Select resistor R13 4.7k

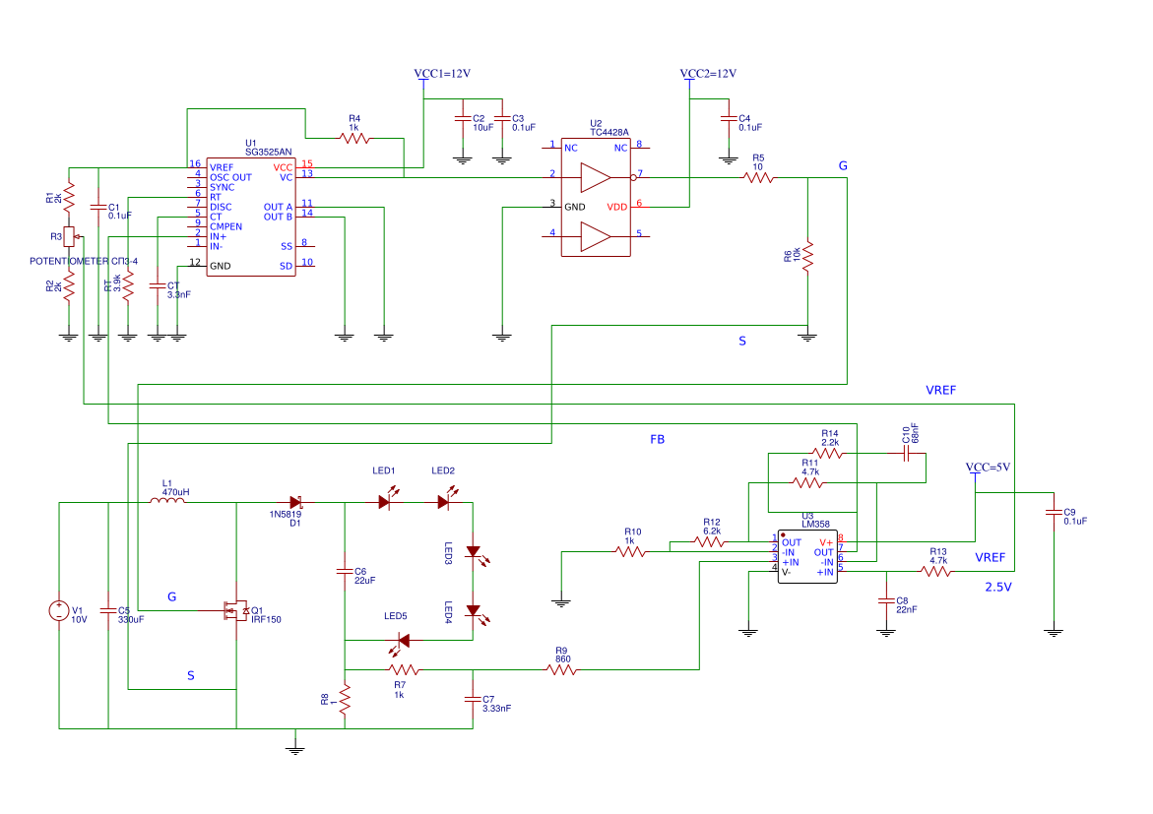tap(936, 571)
